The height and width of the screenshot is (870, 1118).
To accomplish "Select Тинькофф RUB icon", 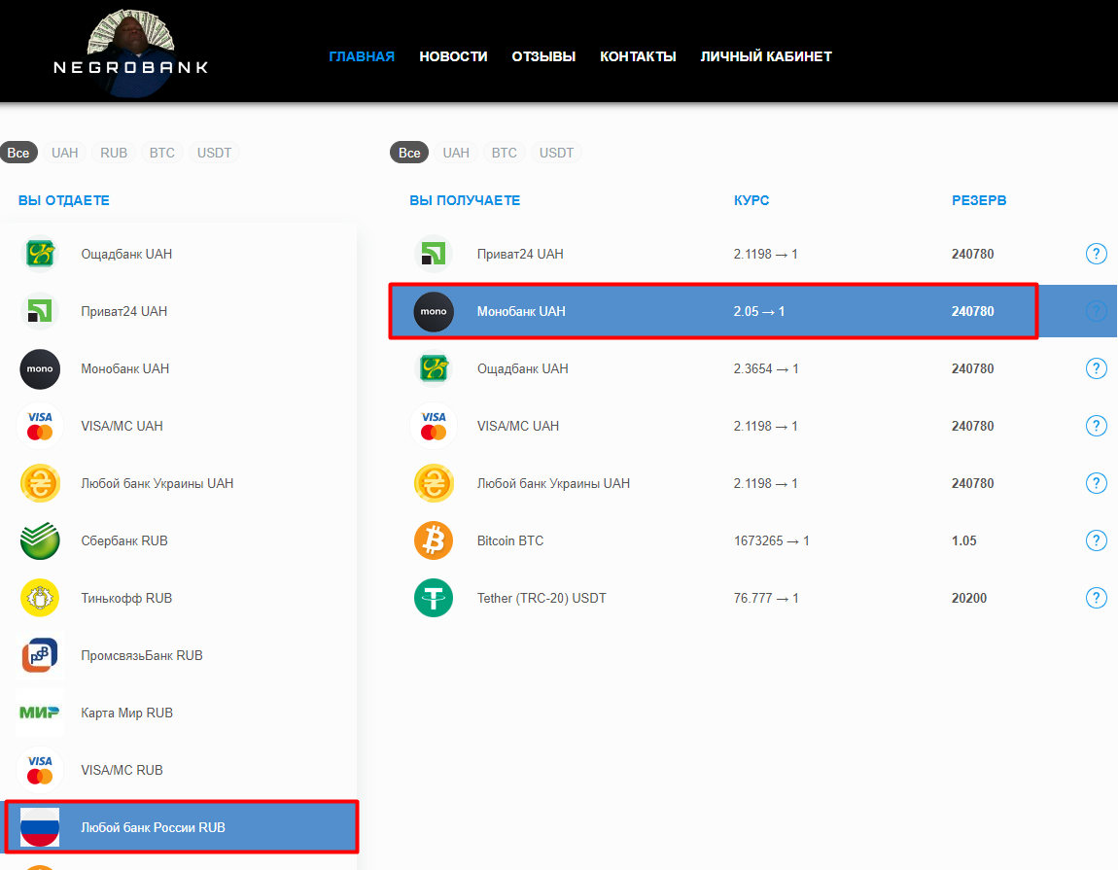I will click(40, 598).
